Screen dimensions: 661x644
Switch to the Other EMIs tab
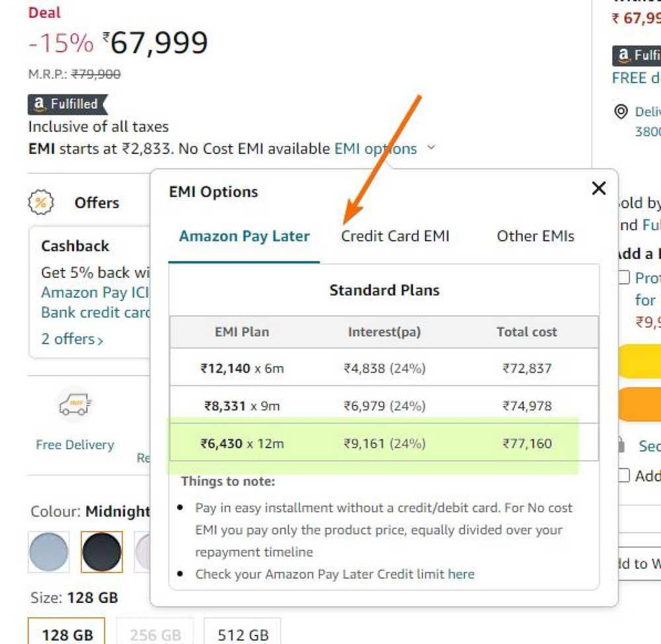point(535,236)
